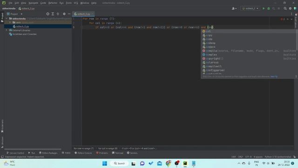Viewport: 298px width, 168px height.
Task: Open the Chrome icon in taskbar
Action: coord(168,163)
